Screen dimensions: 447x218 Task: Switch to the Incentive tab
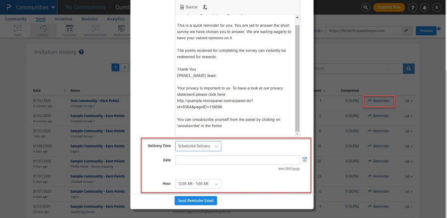(64, 19)
